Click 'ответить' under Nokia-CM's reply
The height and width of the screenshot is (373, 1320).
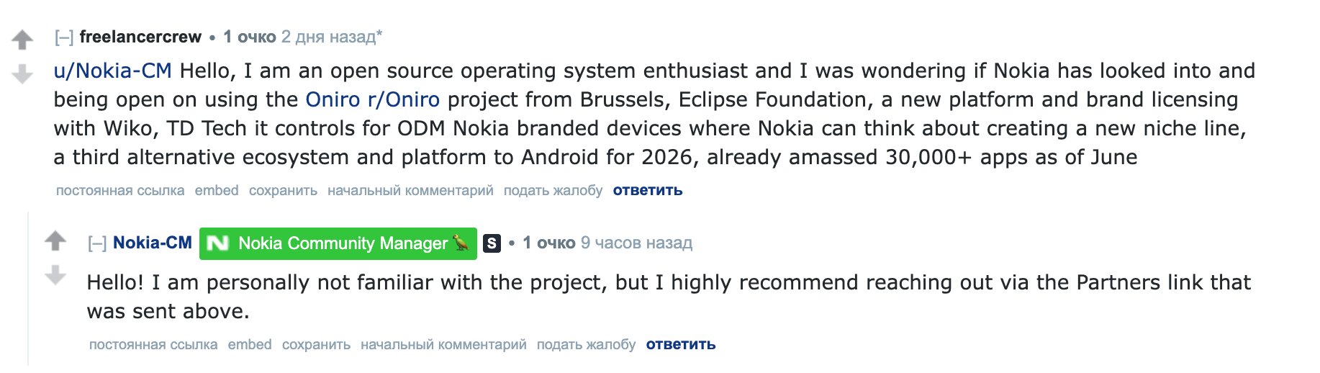[x=681, y=345]
